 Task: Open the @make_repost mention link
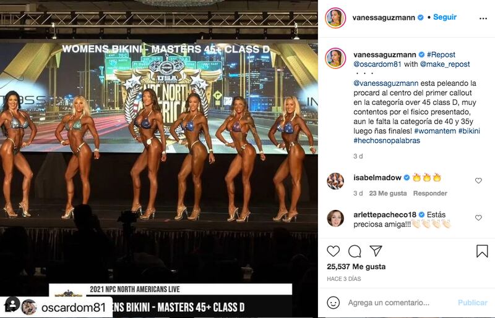(445, 64)
